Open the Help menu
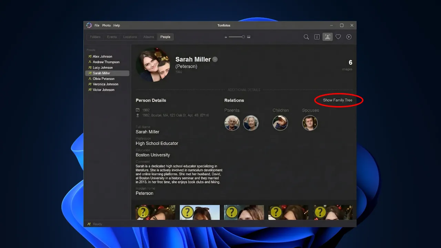This screenshot has height=248, width=441. pos(117,25)
